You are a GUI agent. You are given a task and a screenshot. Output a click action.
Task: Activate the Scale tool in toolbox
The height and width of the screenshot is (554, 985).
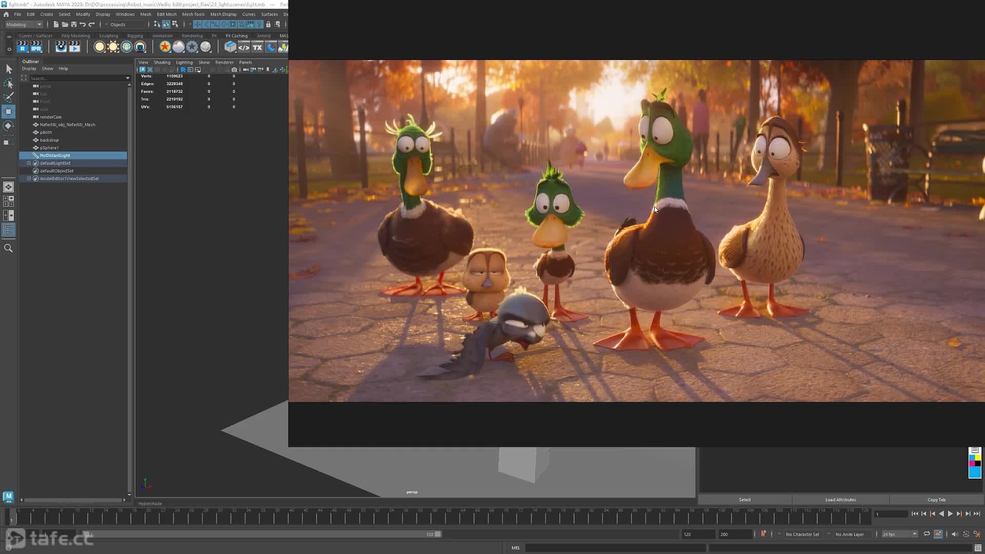click(x=9, y=140)
